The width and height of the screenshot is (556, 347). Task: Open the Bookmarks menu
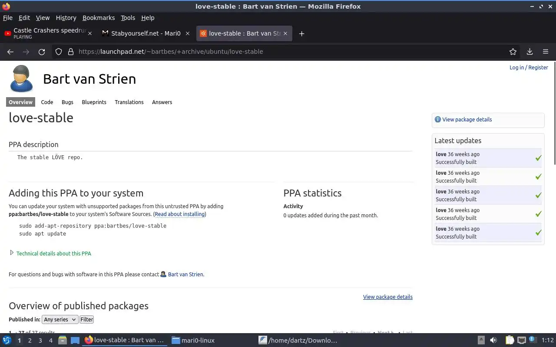[x=99, y=18]
